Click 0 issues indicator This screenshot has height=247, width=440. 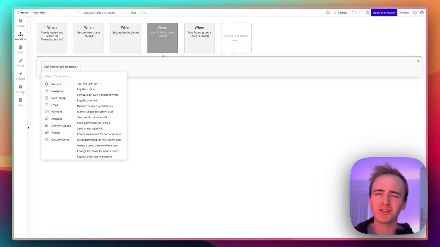click(340, 13)
